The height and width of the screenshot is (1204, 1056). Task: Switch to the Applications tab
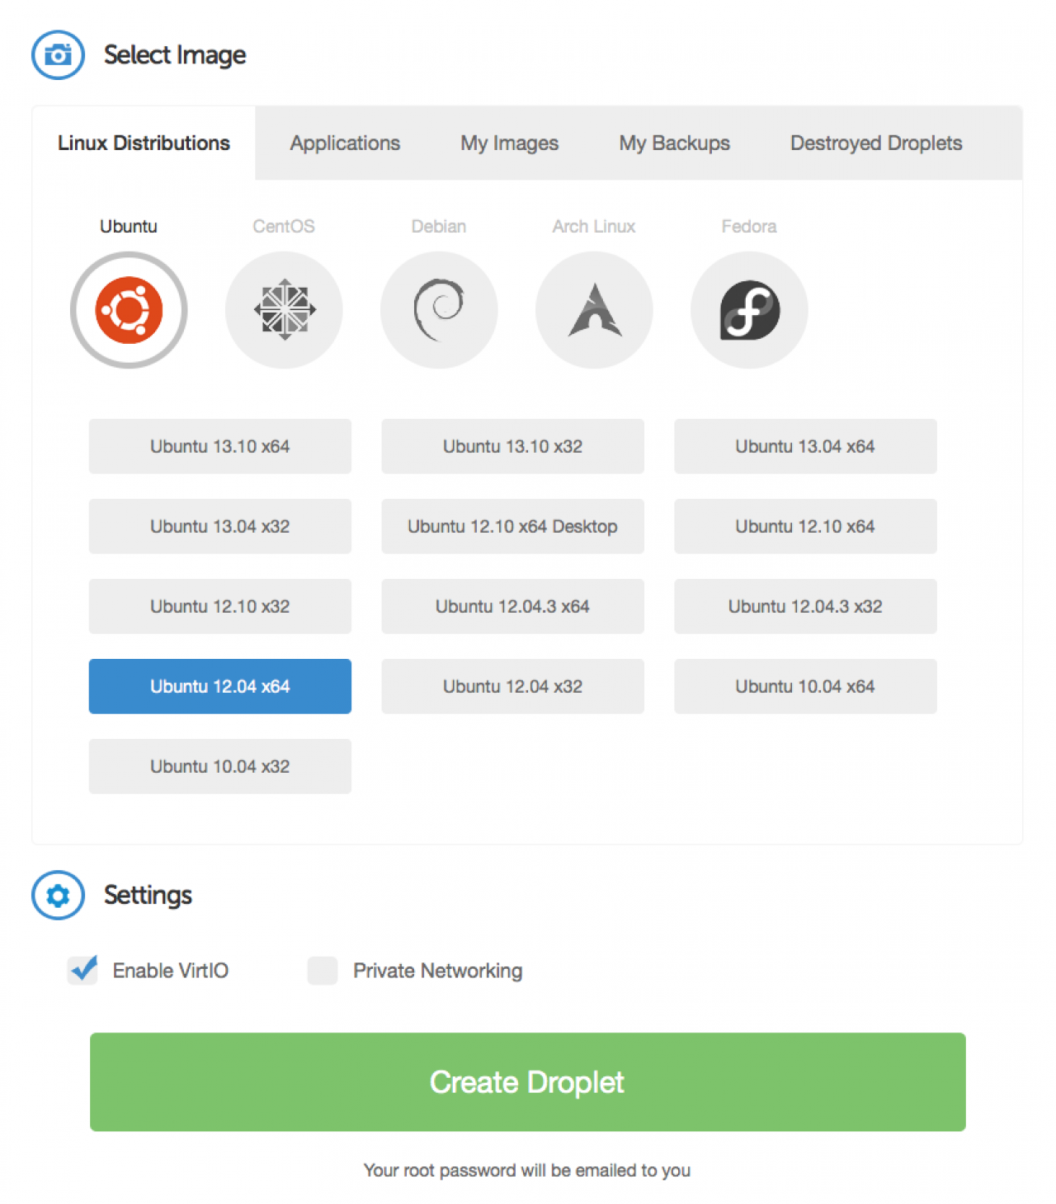(x=345, y=143)
